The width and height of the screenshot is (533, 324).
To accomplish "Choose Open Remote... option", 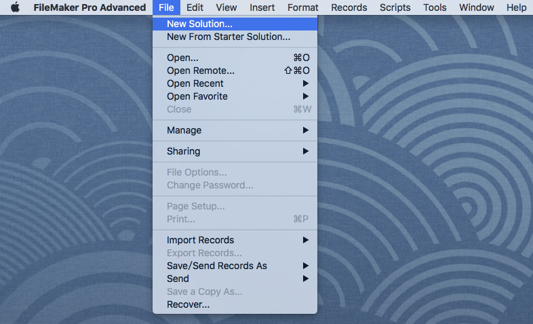I will click(x=235, y=70).
